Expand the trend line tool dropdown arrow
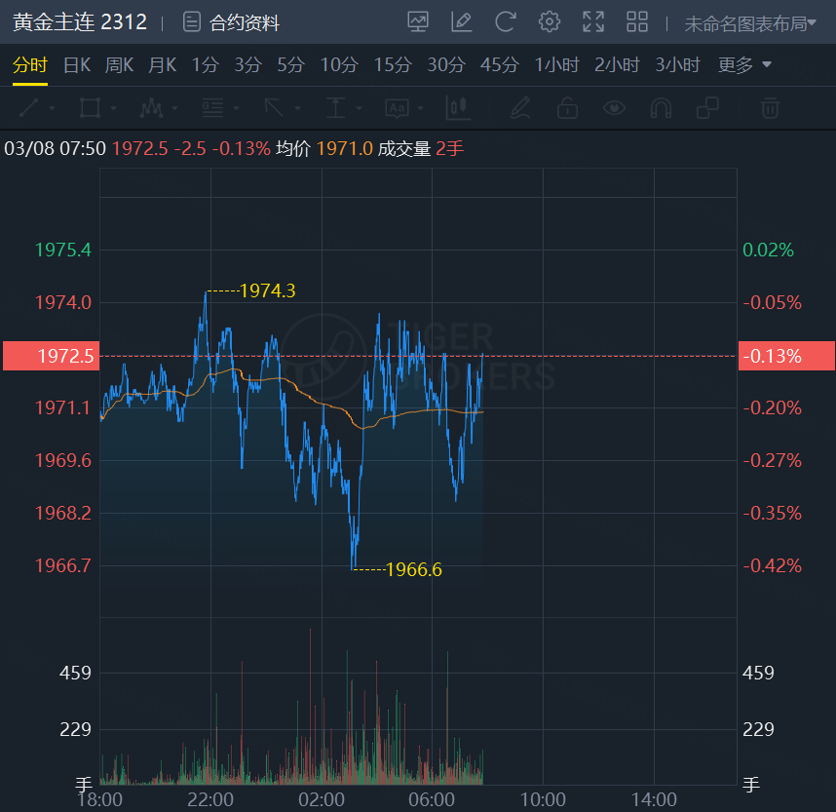Image resolution: width=836 pixels, height=812 pixels. 52,108
